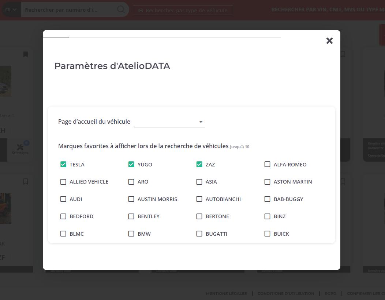This screenshot has height=300, width=385.
Task: Select the BUGATTI checkbox
Action: (x=199, y=234)
